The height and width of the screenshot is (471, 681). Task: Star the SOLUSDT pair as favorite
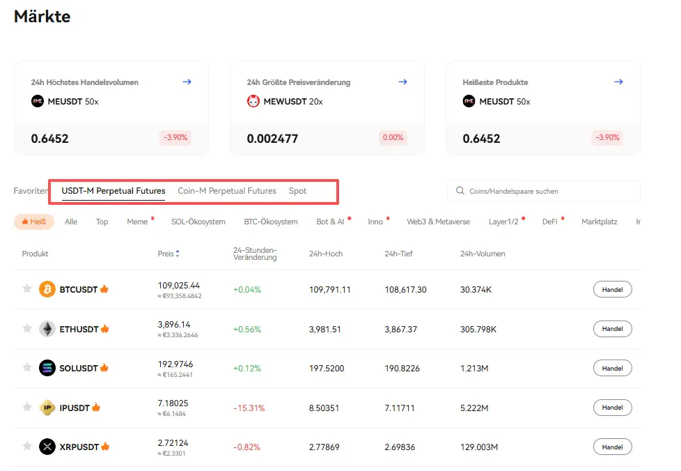[x=27, y=368]
